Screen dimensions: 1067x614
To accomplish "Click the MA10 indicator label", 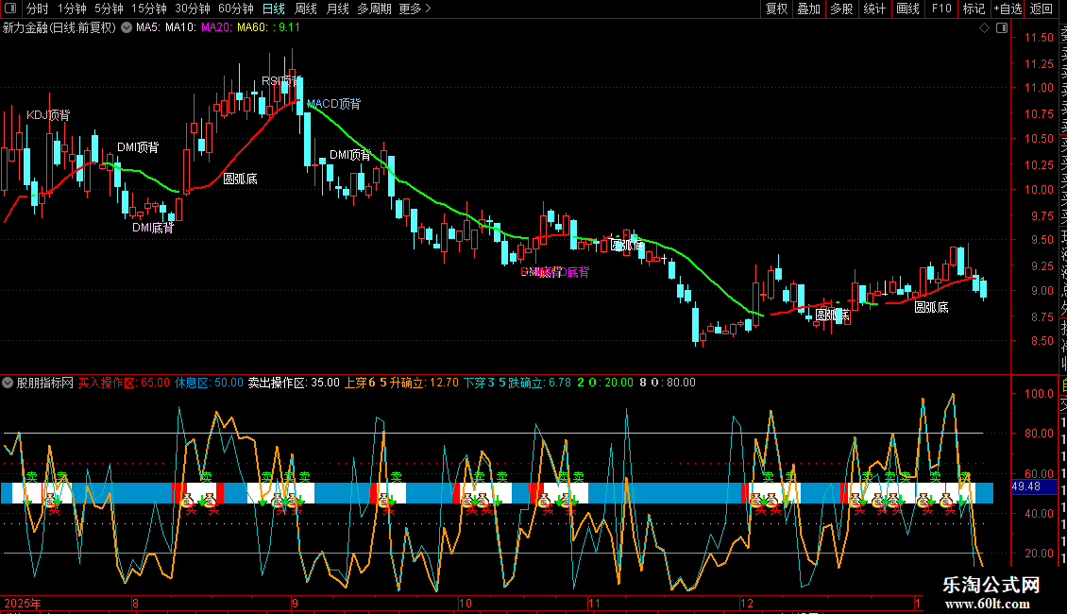I will click(x=180, y=28).
